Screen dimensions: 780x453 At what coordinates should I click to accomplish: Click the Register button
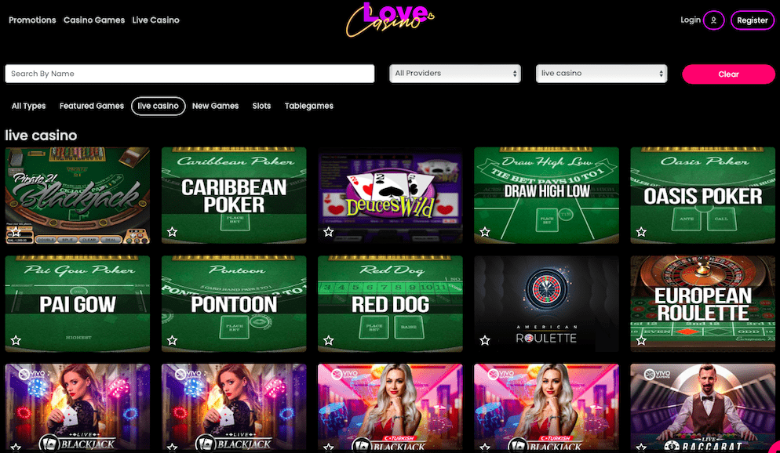coord(752,20)
